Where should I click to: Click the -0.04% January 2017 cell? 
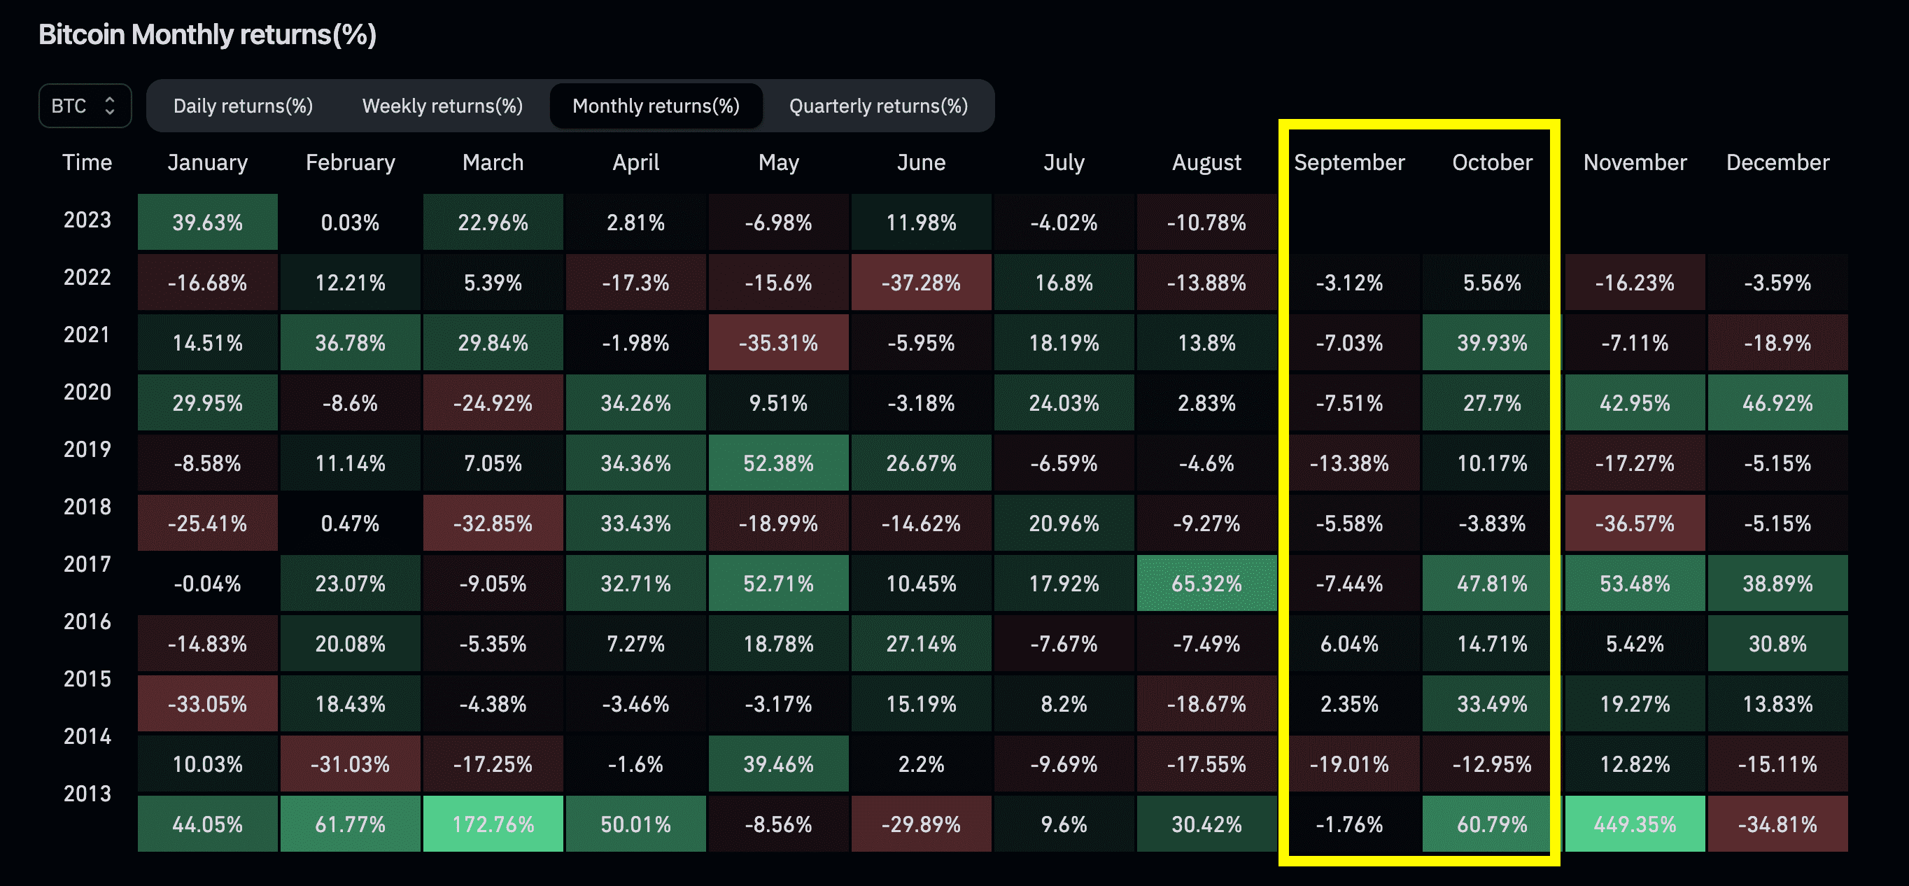[208, 584]
